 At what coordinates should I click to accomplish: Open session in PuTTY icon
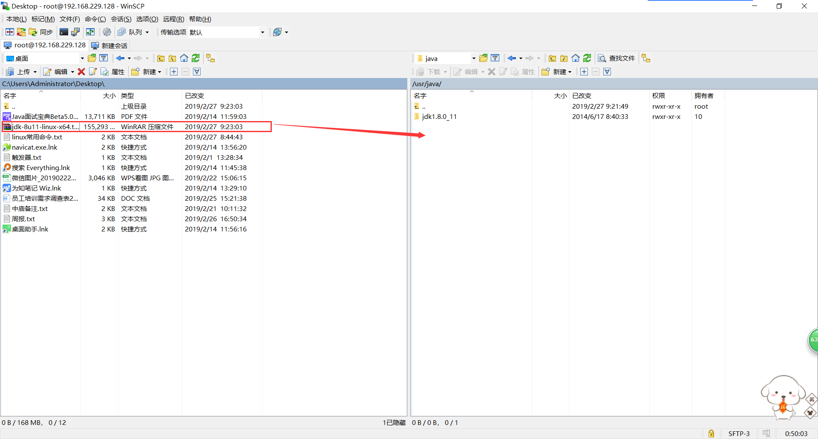tap(75, 32)
